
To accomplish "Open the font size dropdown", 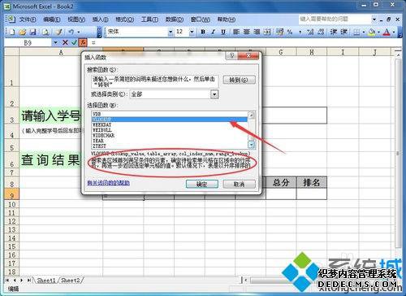I will point(192,32).
